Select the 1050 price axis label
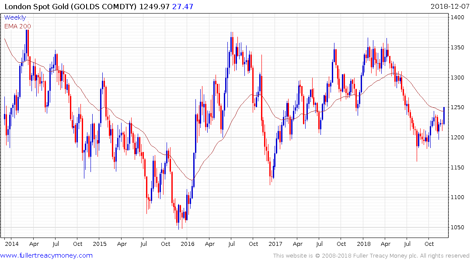This screenshot has height=262, width=470. click(x=457, y=227)
